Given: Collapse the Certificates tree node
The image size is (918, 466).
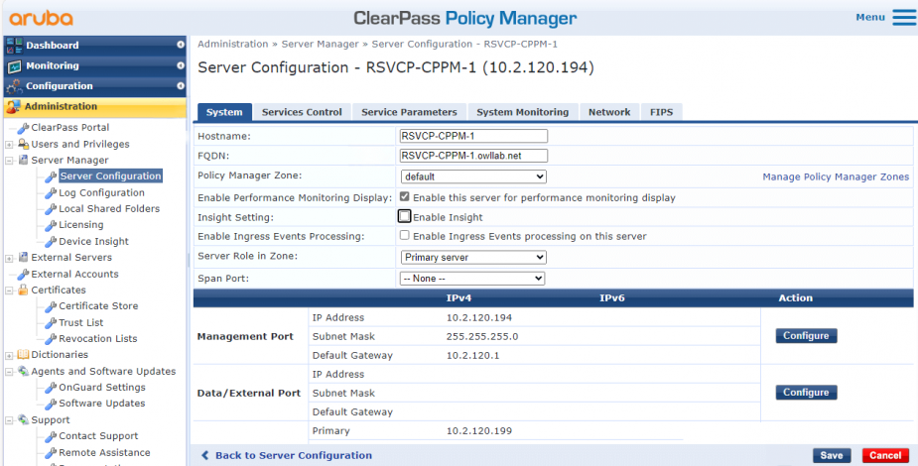Looking at the screenshot, I should tap(9, 290).
